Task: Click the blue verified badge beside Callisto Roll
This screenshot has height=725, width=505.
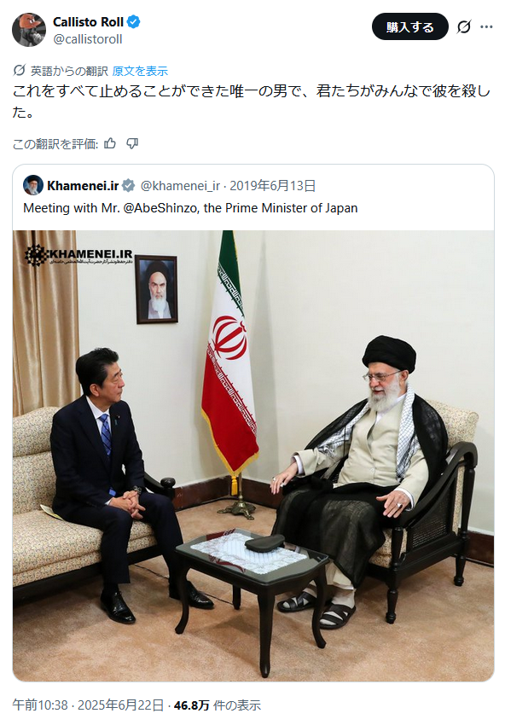Action: click(x=134, y=21)
